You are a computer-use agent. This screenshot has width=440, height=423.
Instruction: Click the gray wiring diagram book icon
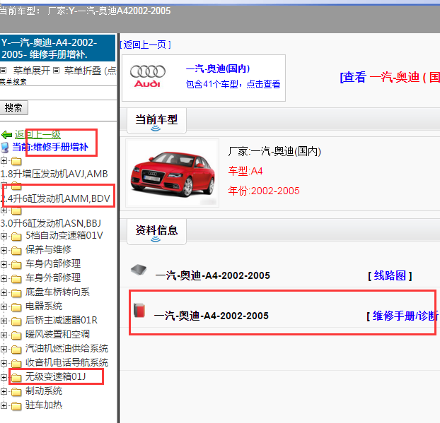click(x=139, y=270)
